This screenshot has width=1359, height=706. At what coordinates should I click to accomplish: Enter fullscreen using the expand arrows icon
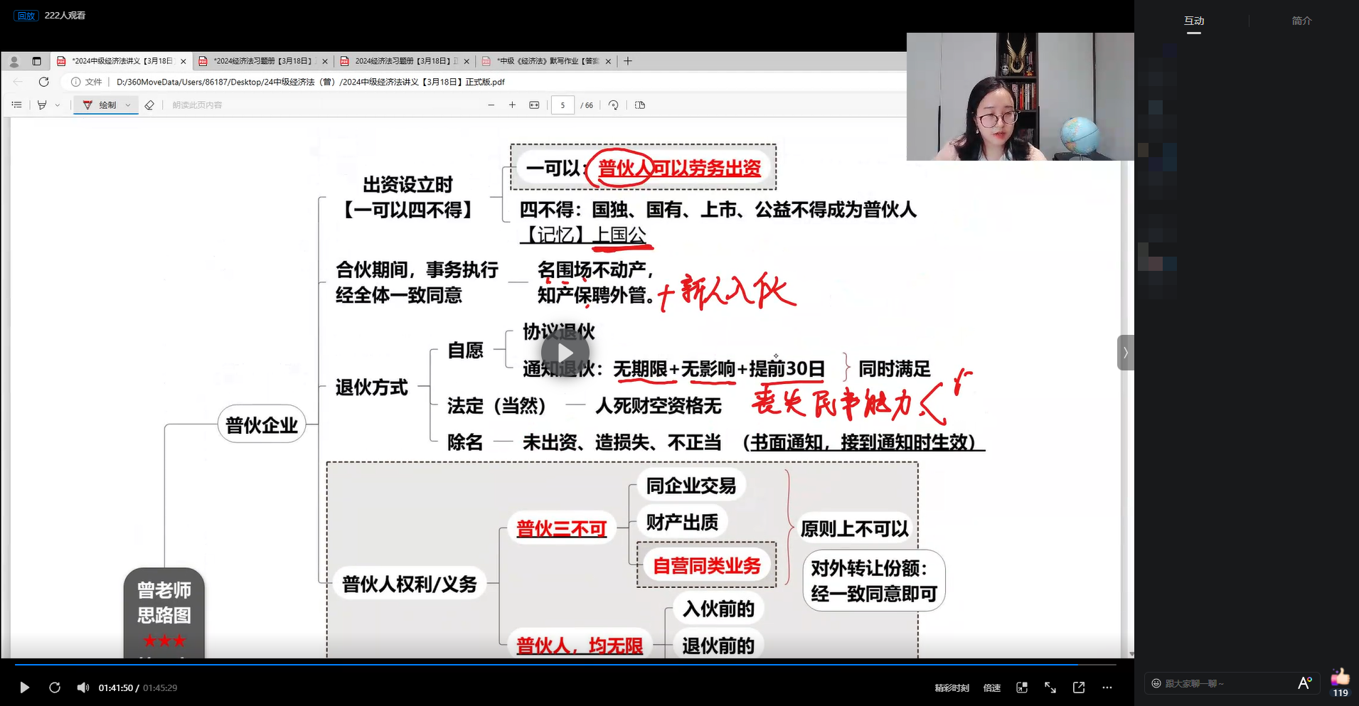[x=1050, y=688]
